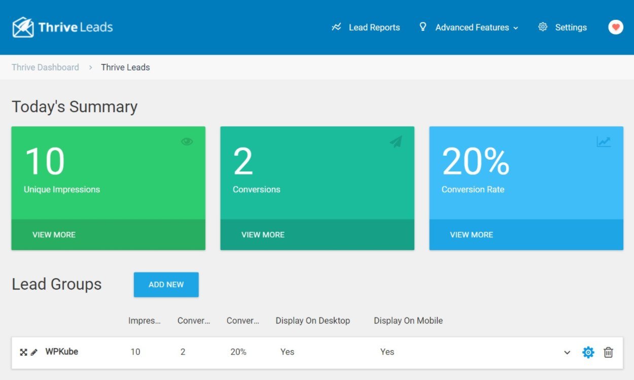The image size is (634, 380).
Task: View more on Conversions card
Action: [263, 235]
